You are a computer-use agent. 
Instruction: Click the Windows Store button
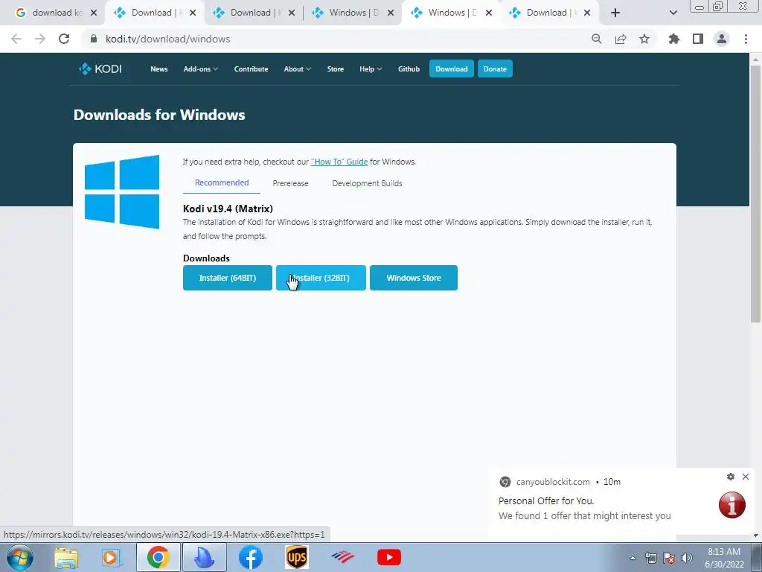pyautogui.click(x=414, y=278)
